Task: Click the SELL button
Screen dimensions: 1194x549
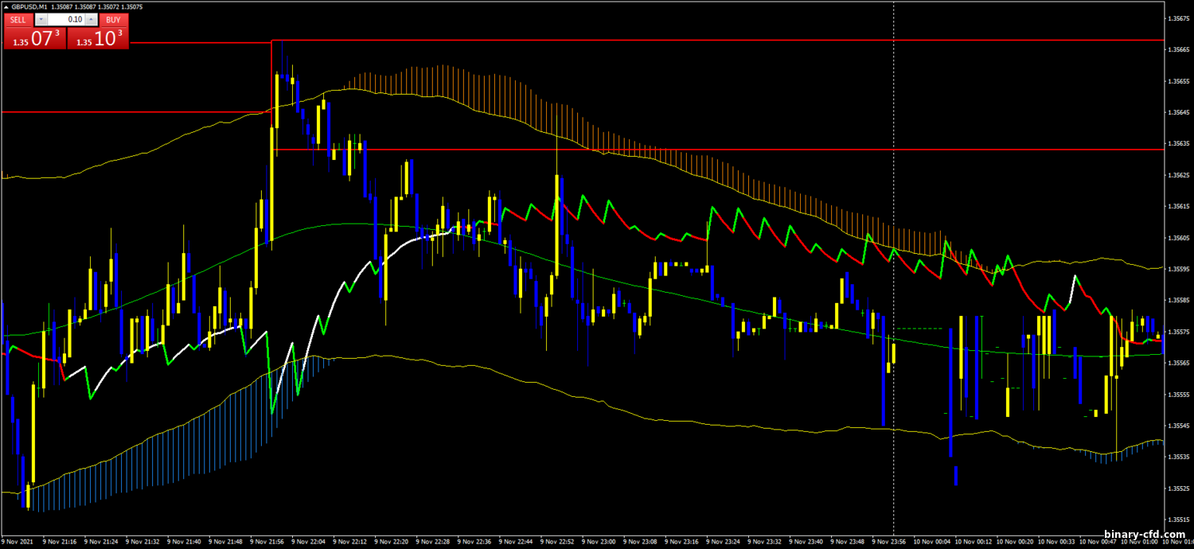Action: click(x=18, y=19)
